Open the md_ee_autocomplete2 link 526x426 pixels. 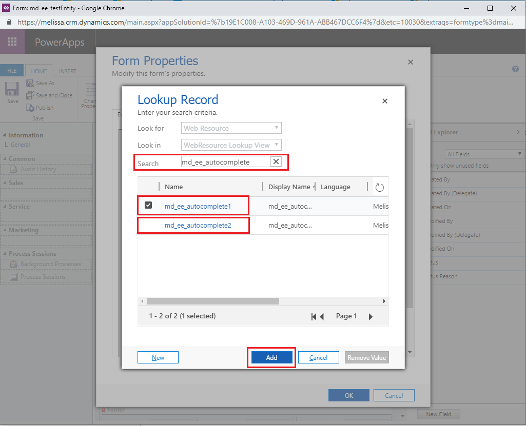pos(198,225)
